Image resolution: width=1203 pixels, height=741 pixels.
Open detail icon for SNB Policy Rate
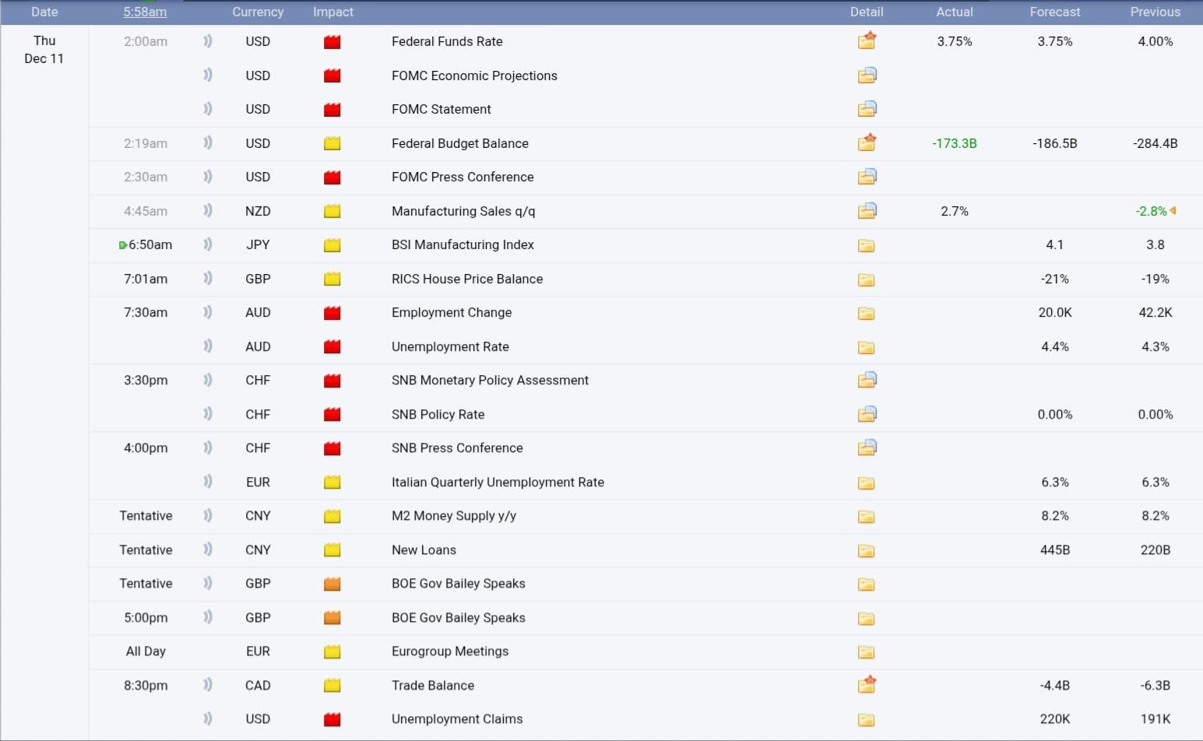867,414
